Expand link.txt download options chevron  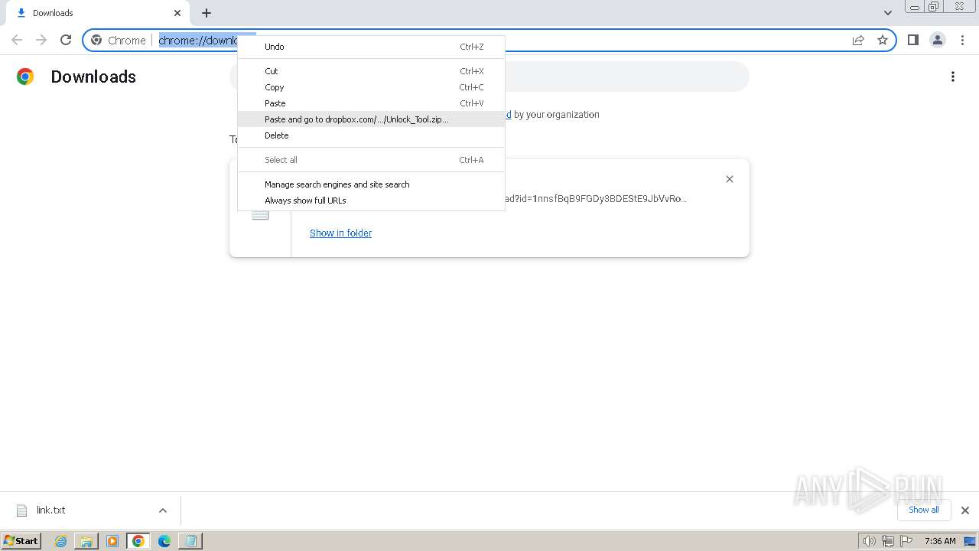[x=162, y=510]
